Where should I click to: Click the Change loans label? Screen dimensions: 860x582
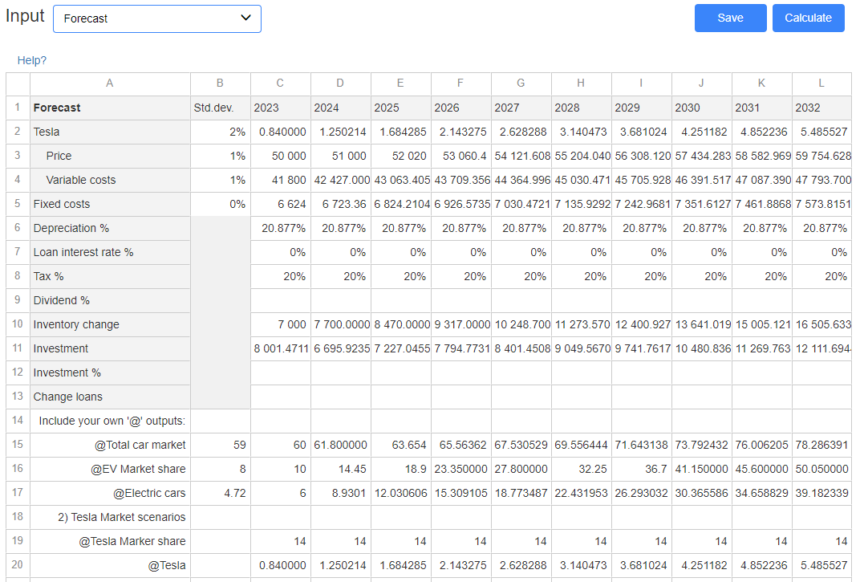pos(110,397)
